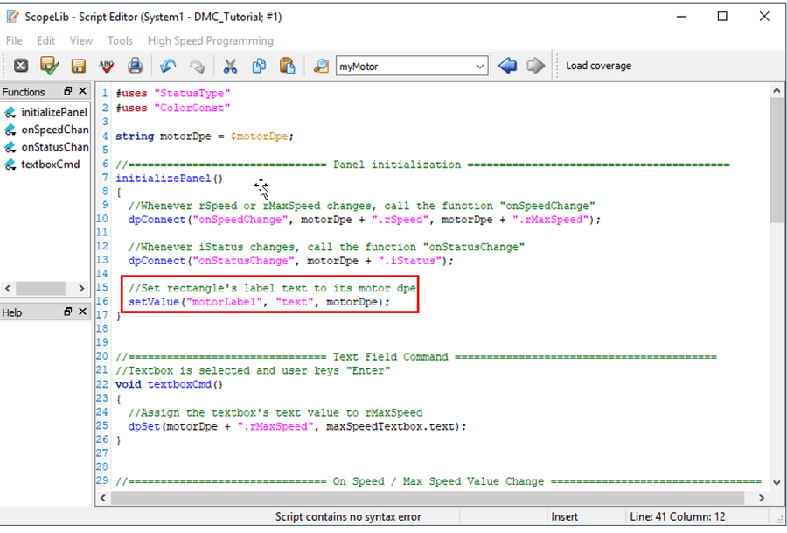Click the "//Whenever rSpeed or rMaxSpeed changes" comment

(x=361, y=206)
